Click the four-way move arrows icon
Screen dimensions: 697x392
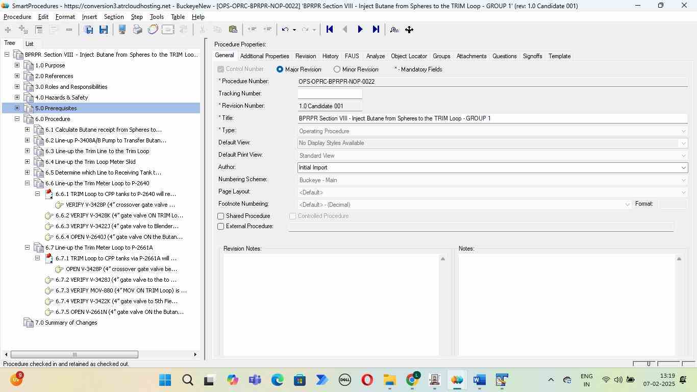coord(409,30)
